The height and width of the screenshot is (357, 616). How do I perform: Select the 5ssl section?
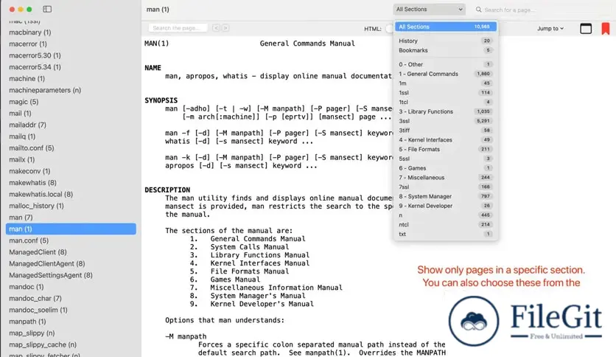click(446, 159)
